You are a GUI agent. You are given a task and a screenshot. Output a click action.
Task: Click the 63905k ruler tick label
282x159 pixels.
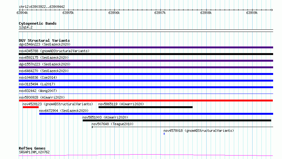68,13
